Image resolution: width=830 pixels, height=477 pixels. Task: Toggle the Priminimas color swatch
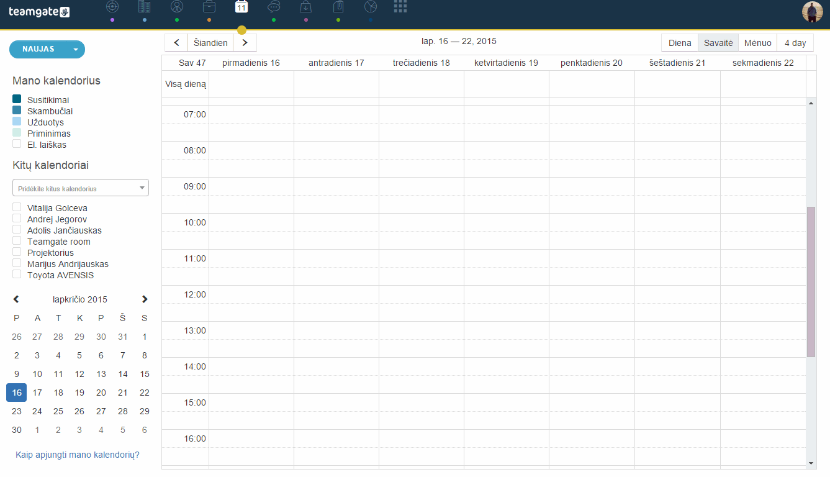[x=17, y=132]
